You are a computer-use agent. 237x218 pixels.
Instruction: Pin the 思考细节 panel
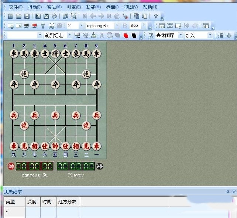coord(228,192)
